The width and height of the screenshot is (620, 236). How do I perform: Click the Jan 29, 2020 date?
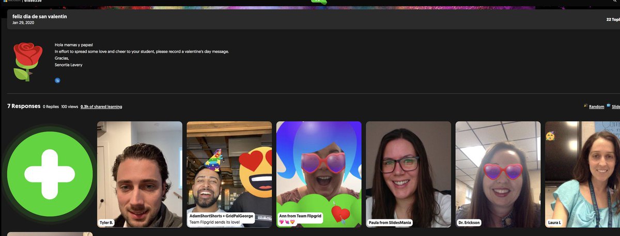point(23,23)
